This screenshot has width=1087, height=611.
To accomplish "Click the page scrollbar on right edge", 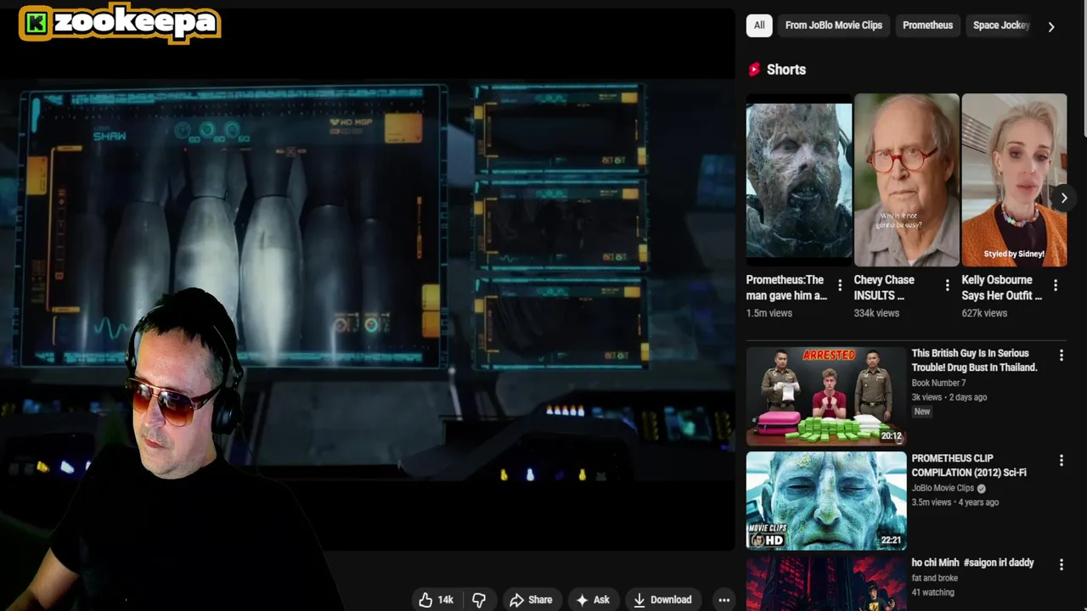I will [1083, 68].
